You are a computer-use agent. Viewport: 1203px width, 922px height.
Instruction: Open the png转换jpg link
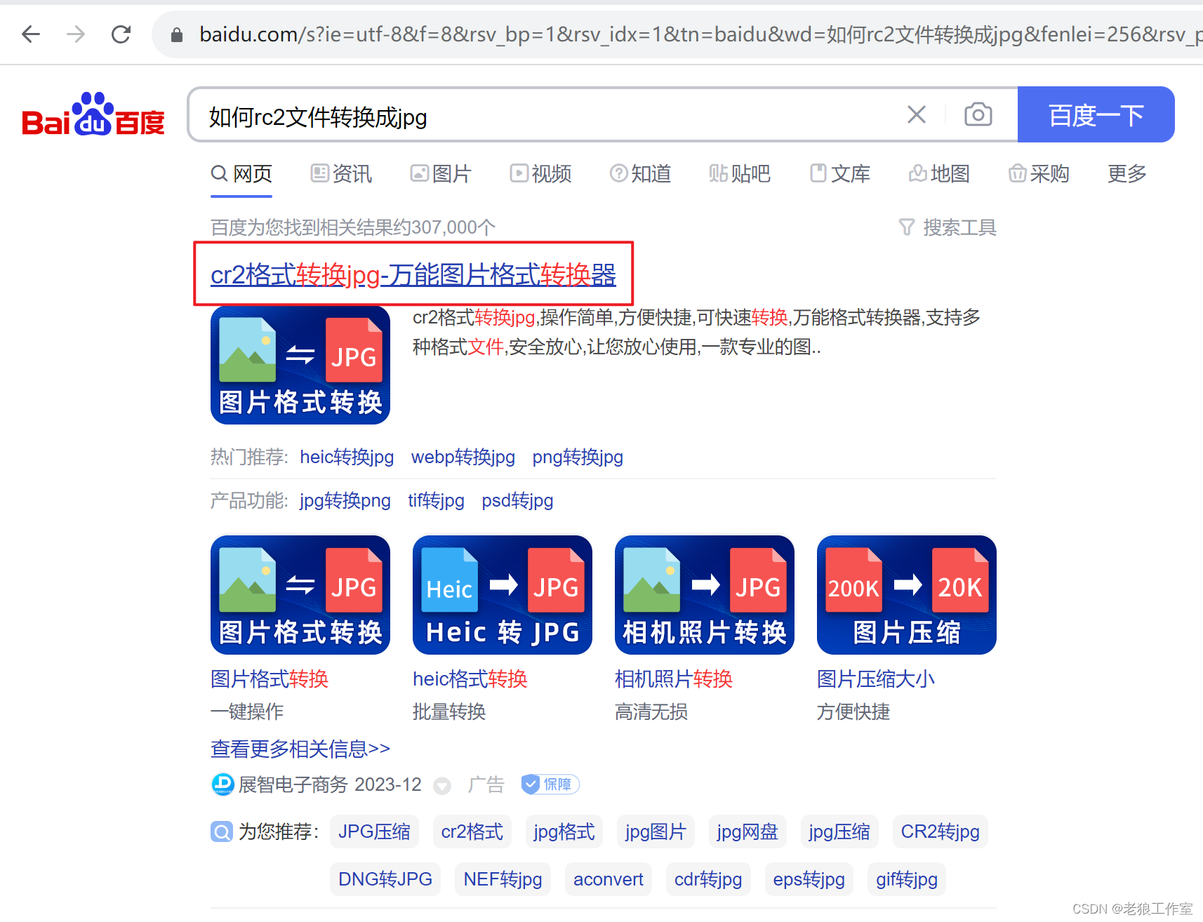pyautogui.click(x=578, y=457)
